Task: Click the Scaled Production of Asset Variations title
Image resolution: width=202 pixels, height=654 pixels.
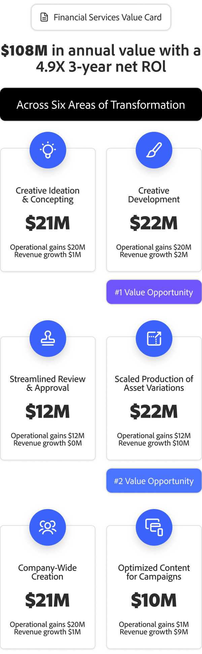Action: point(154,383)
